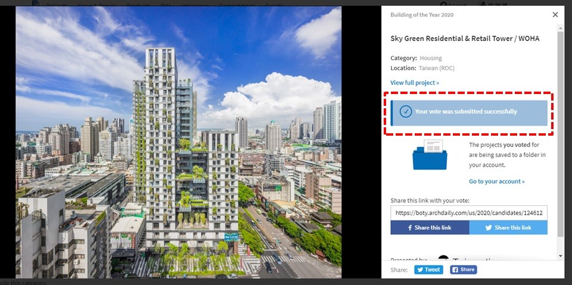Screen dimensions: 572x285
Task: Open the View full project link
Action: pyautogui.click(x=415, y=83)
